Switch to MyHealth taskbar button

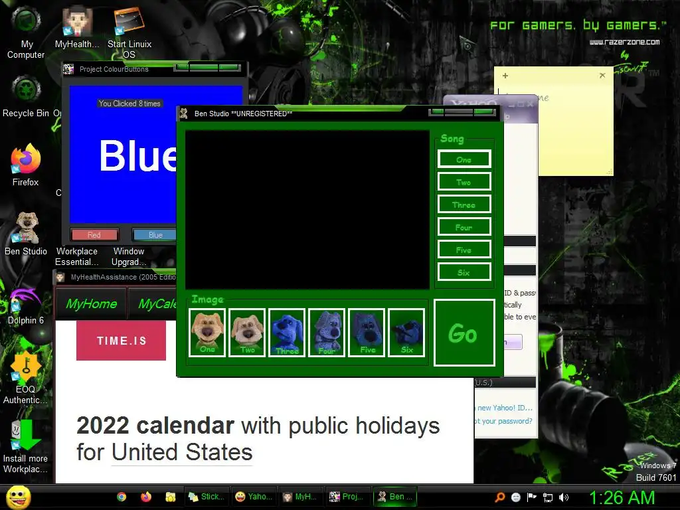[x=301, y=497]
